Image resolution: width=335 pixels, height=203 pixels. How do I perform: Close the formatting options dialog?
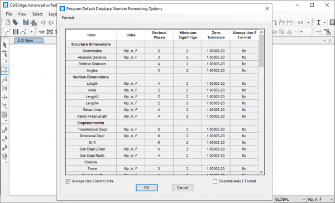point(267,8)
